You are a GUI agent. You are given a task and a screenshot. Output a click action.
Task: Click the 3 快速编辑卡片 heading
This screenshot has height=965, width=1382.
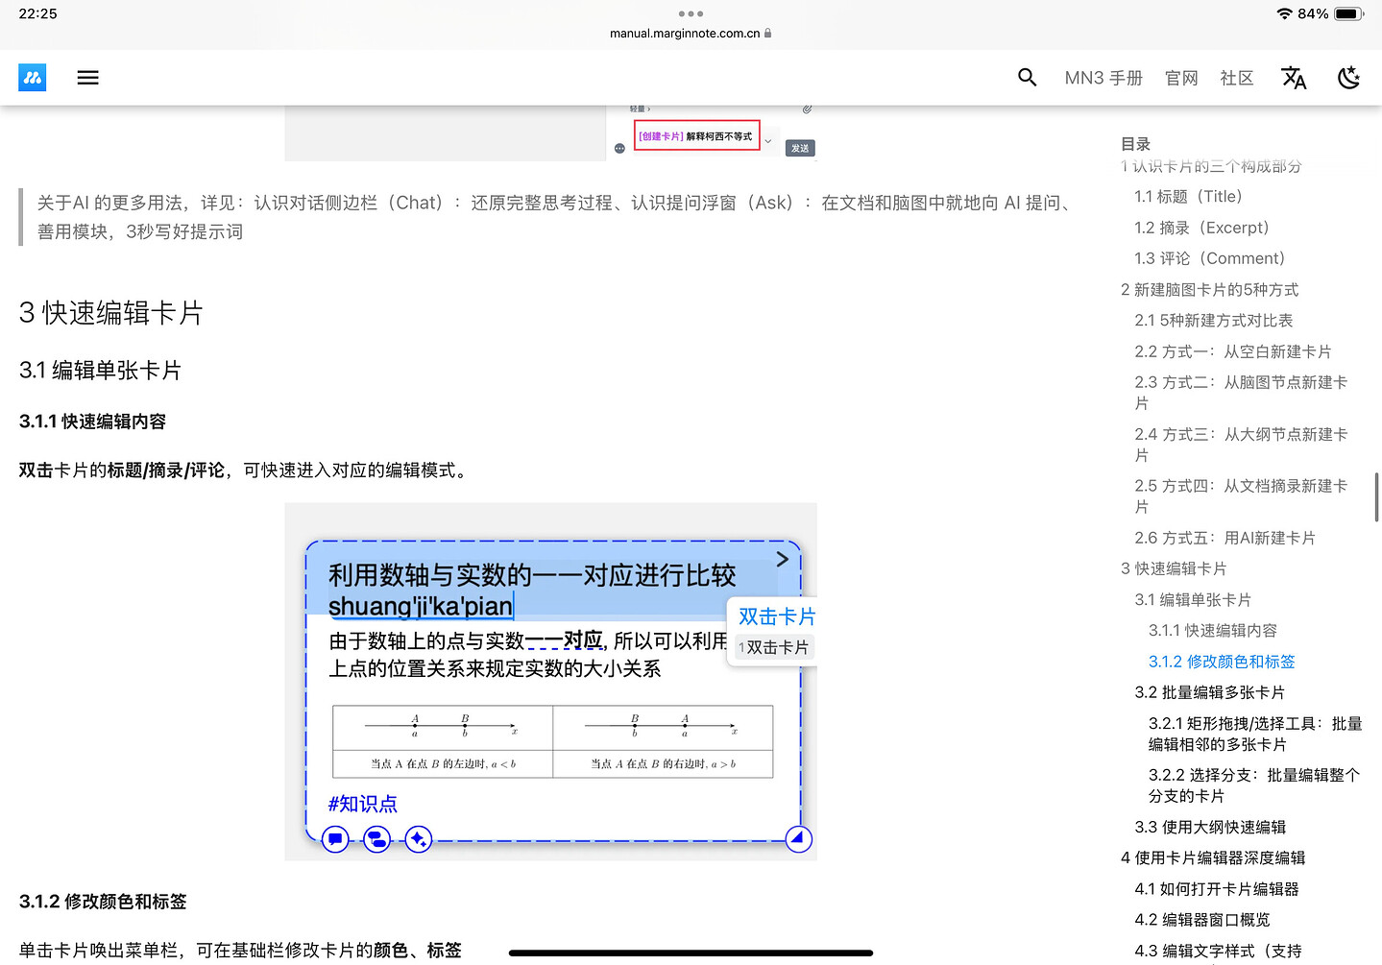click(x=111, y=313)
